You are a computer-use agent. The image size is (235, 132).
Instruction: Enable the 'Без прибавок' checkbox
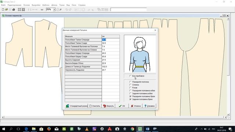tap(130, 76)
